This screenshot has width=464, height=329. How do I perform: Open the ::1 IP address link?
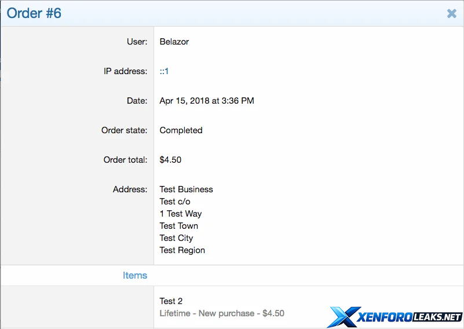(164, 71)
